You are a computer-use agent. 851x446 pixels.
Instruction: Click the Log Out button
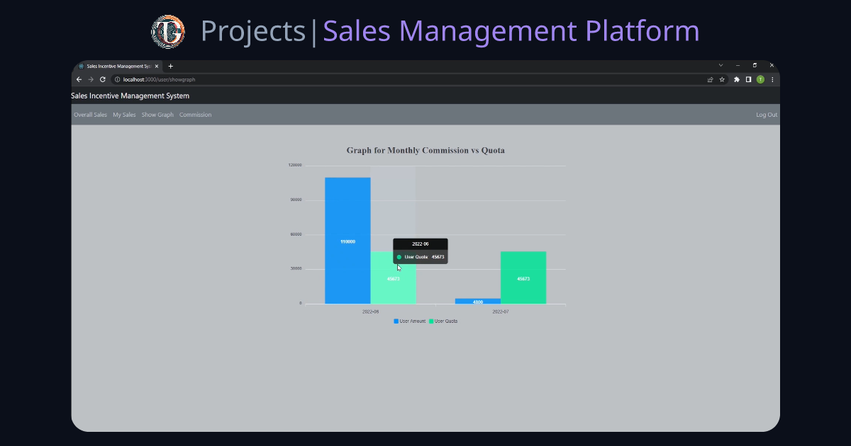point(766,114)
